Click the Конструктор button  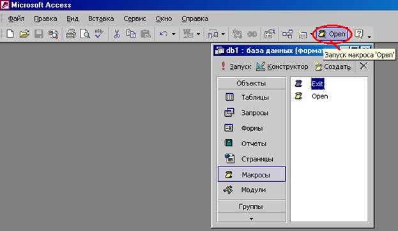click(282, 66)
